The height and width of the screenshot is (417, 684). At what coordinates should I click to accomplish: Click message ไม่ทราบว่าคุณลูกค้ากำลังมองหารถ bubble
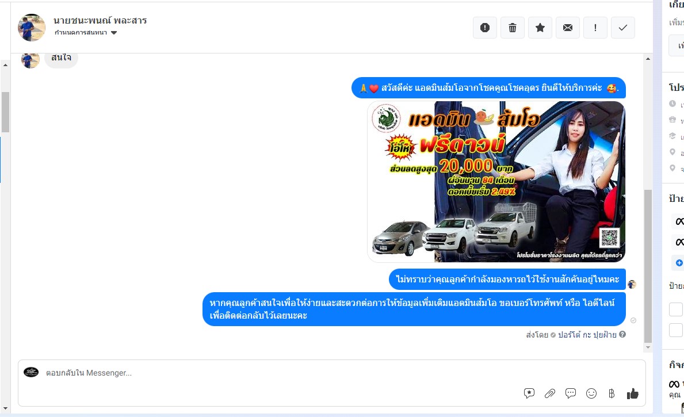507,279
